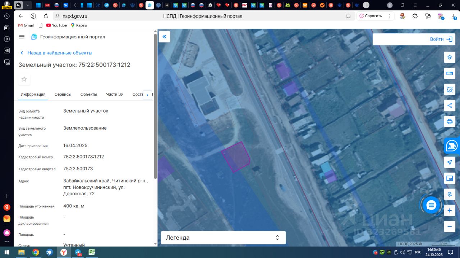Print the current map view
Screen dimensions: 460x258
pyautogui.click(x=449, y=121)
